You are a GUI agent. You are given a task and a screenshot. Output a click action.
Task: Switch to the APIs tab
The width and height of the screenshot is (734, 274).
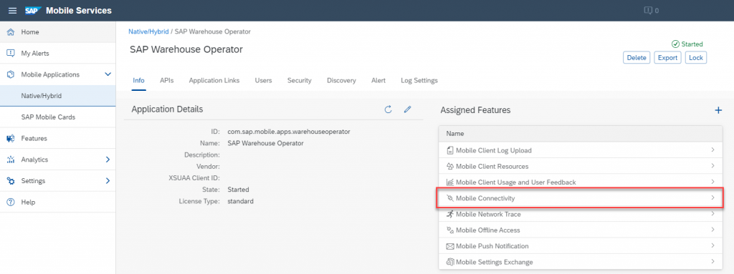[166, 80]
